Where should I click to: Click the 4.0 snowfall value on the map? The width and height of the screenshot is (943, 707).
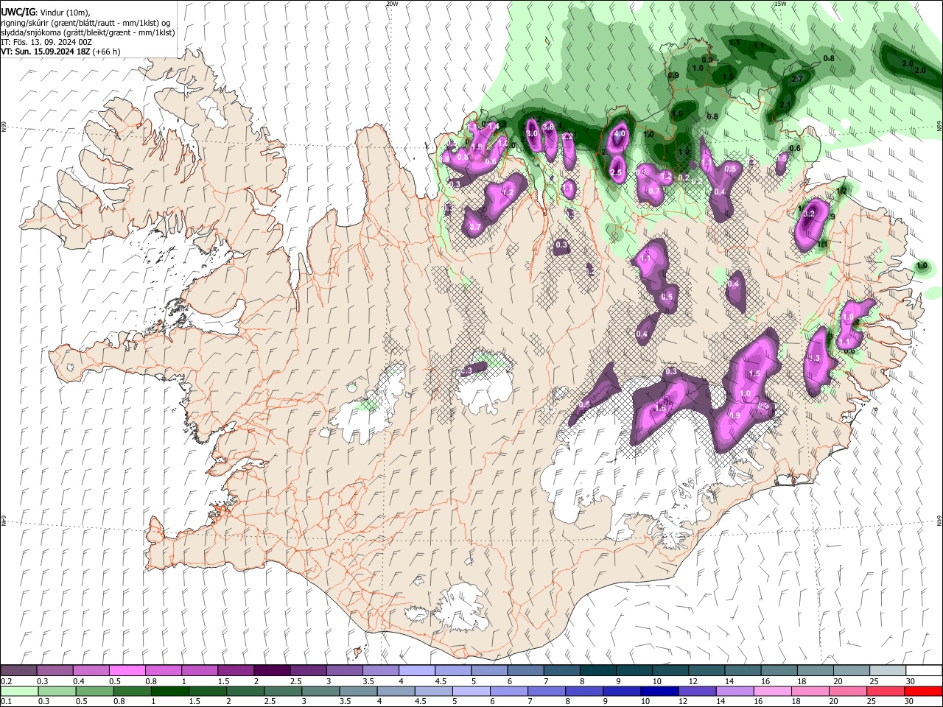[x=620, y=134]
